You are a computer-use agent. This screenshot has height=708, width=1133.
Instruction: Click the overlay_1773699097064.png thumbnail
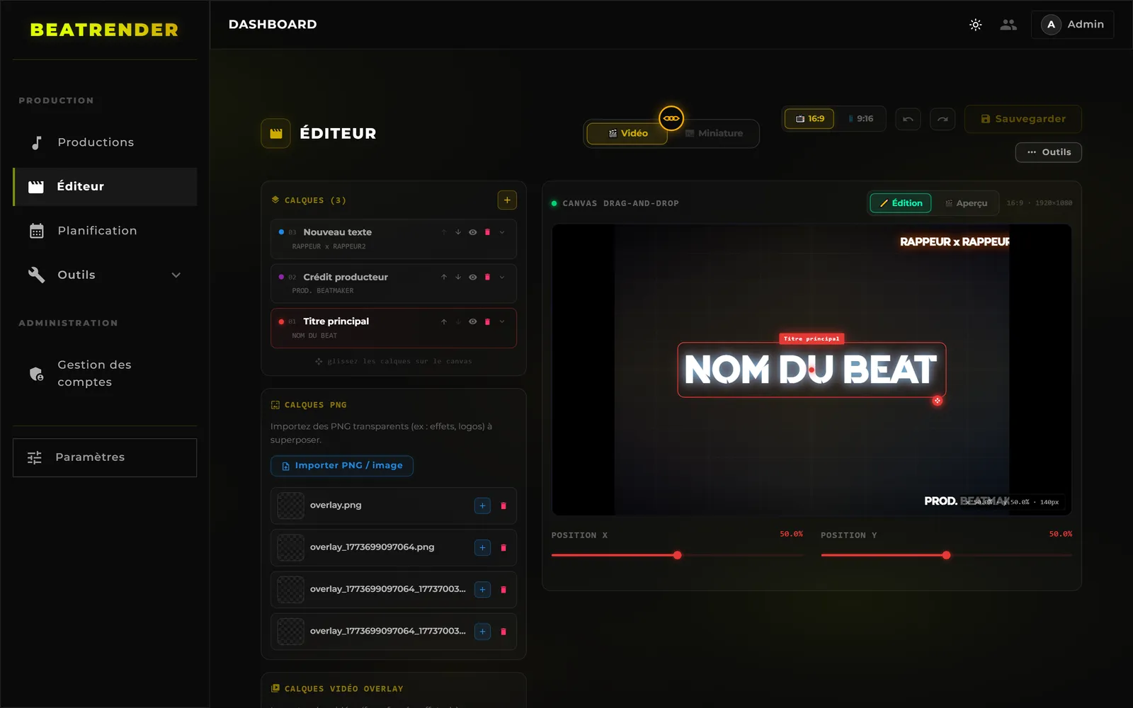290,547
